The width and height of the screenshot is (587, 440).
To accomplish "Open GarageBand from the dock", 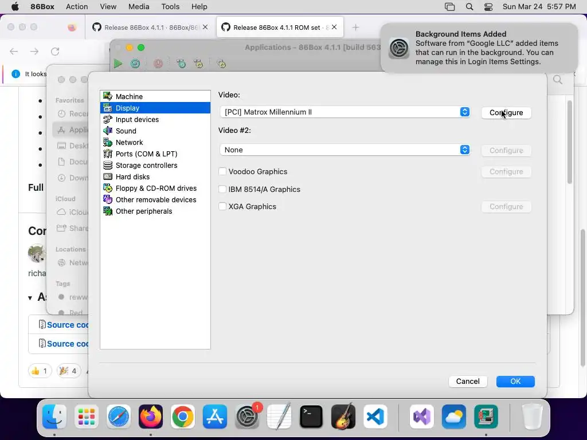I will click(343, 417).
